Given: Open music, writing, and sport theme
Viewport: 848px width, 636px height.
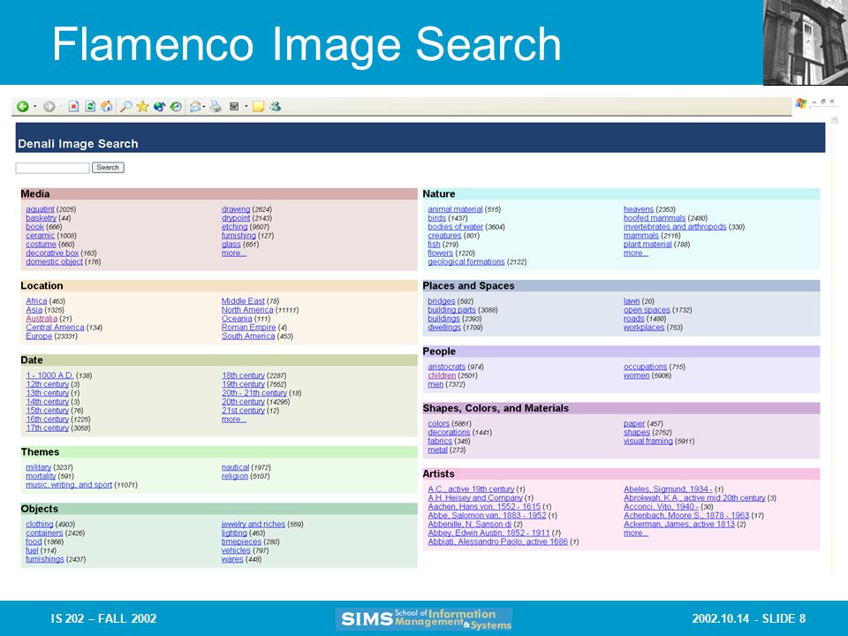Looking at the screenshot, I should tap(69, 485).
